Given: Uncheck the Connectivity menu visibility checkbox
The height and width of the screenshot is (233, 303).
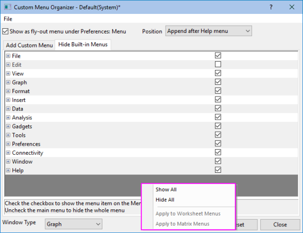Looking at the screenshot, I should [218, 152].
